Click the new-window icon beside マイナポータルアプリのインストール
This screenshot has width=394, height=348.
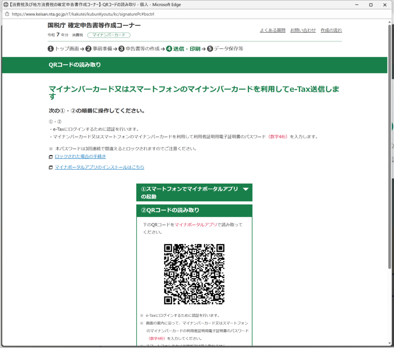click(50, 167)
